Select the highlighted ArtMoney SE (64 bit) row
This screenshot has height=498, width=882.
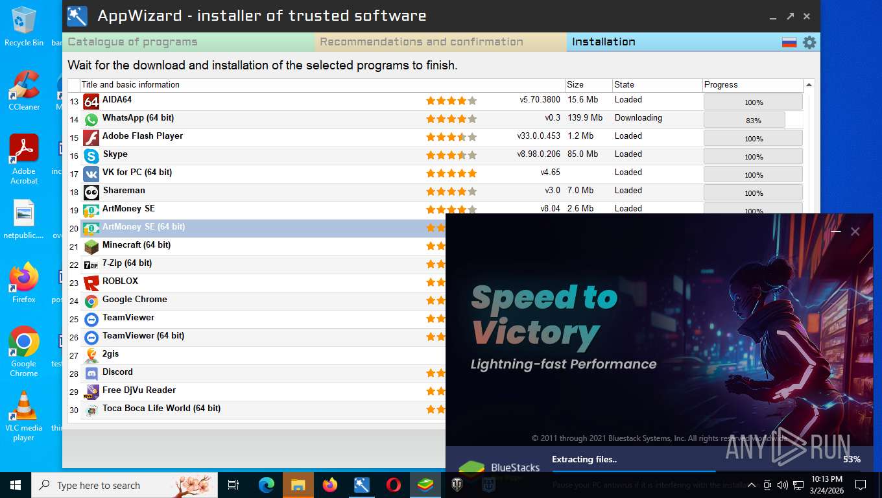click(263, 228)
